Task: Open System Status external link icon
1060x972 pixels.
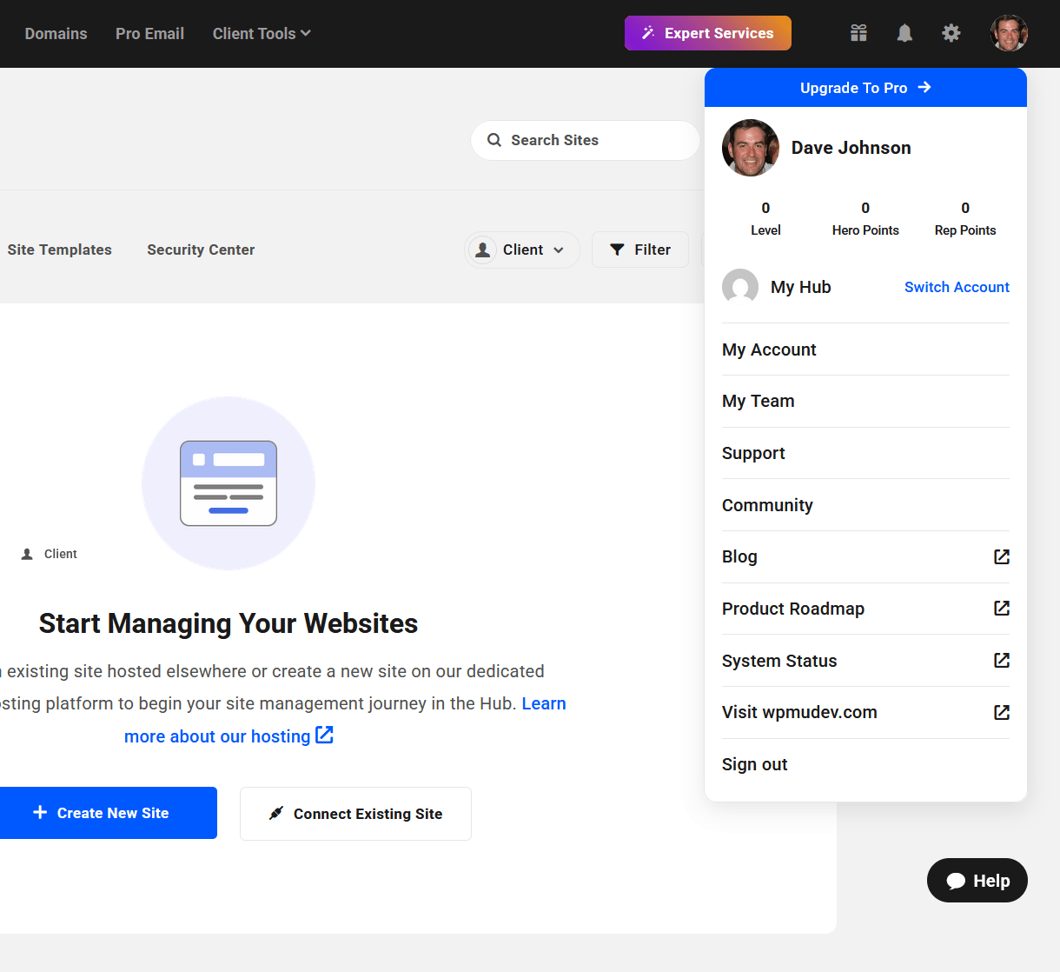Action: point(1001,661)
